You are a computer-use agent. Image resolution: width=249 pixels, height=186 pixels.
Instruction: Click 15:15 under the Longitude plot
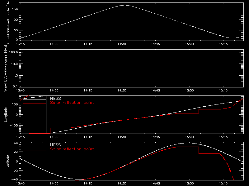point(223,137)
